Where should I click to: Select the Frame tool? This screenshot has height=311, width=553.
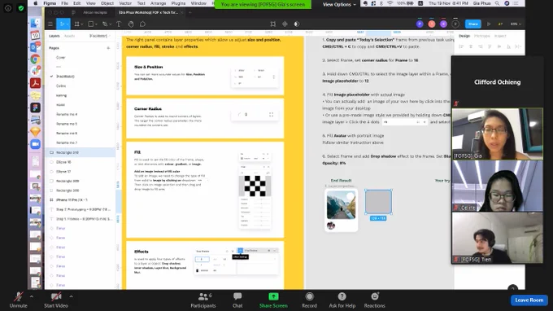(x=76, y=24)
